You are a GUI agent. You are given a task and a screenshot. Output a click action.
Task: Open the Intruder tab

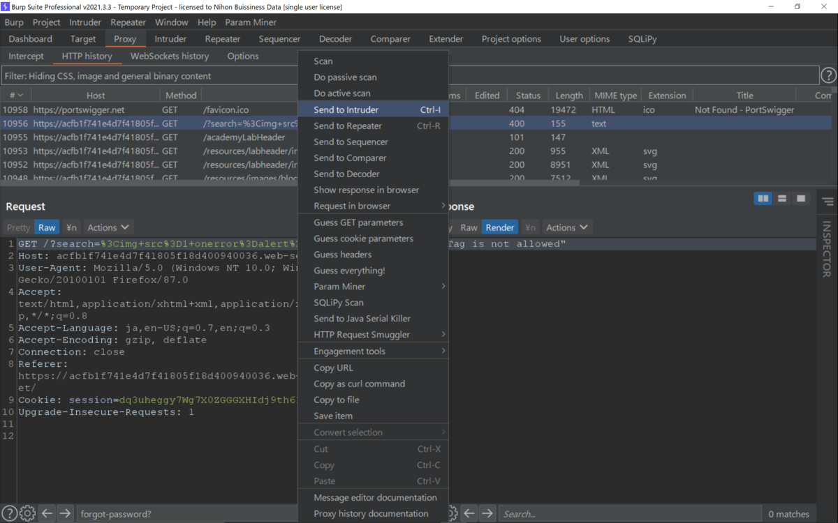tap(171, 39)
